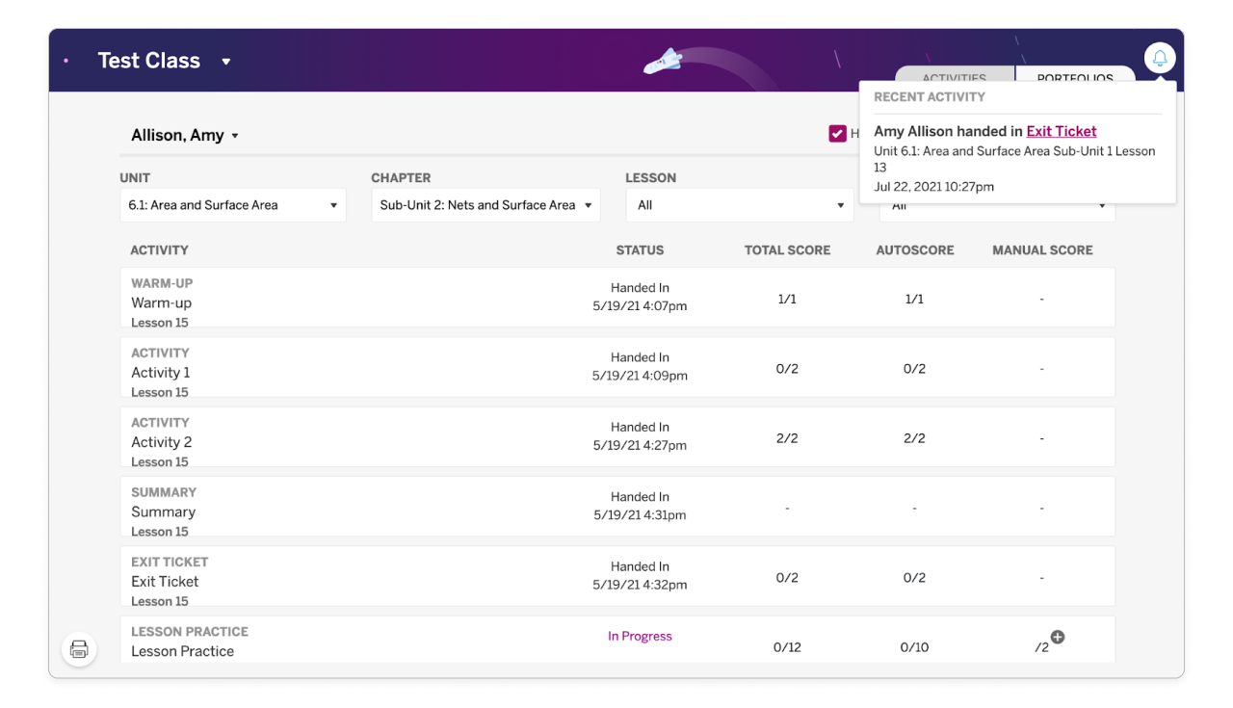Click the printer icon
The image size is (1233, 708).
(x=79, y=648)
